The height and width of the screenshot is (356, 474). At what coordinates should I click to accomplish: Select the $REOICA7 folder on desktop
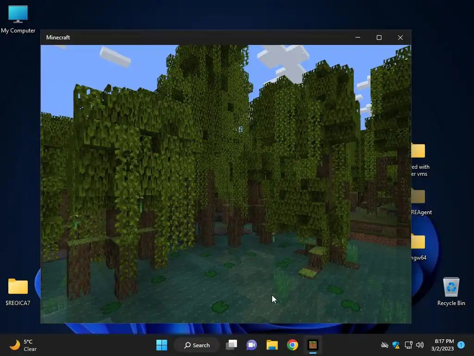coord(18,292)
